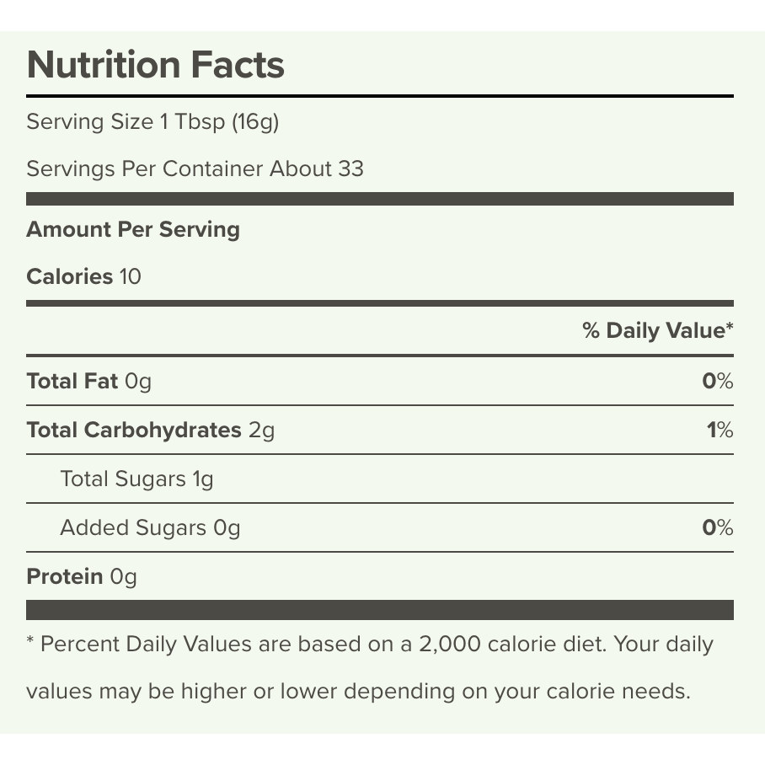The width and height of the screenshot is (765, 765).
Task: Click the Total Carbohydrates 2g row
Action: [151, 430]
